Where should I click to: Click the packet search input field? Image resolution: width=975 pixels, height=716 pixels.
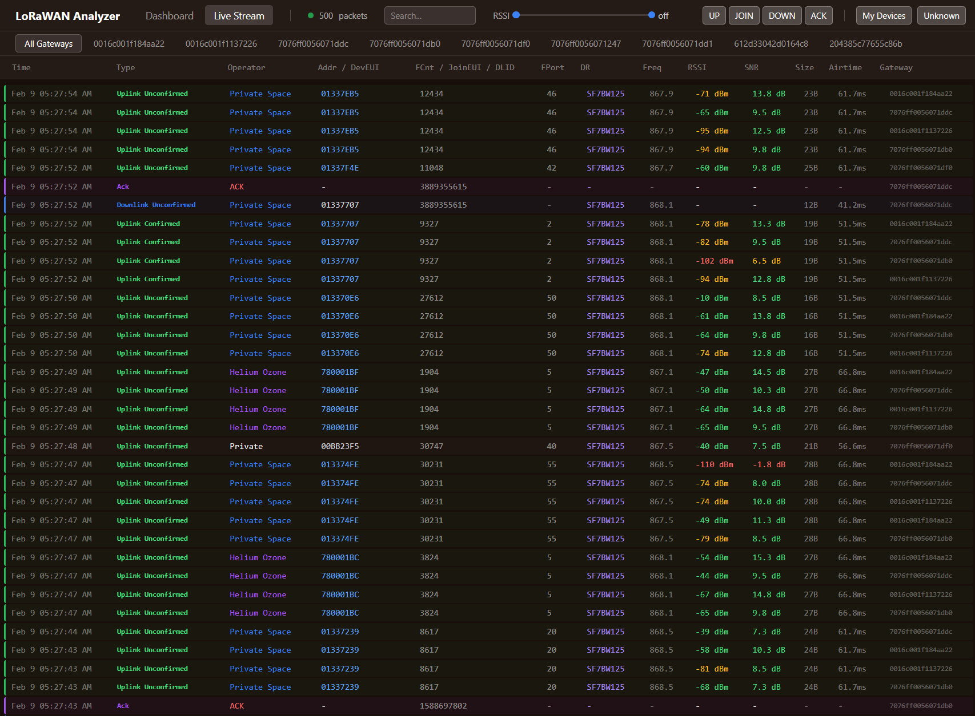pos(430,16)
